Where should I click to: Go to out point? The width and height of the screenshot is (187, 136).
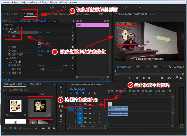click(162, 78)
